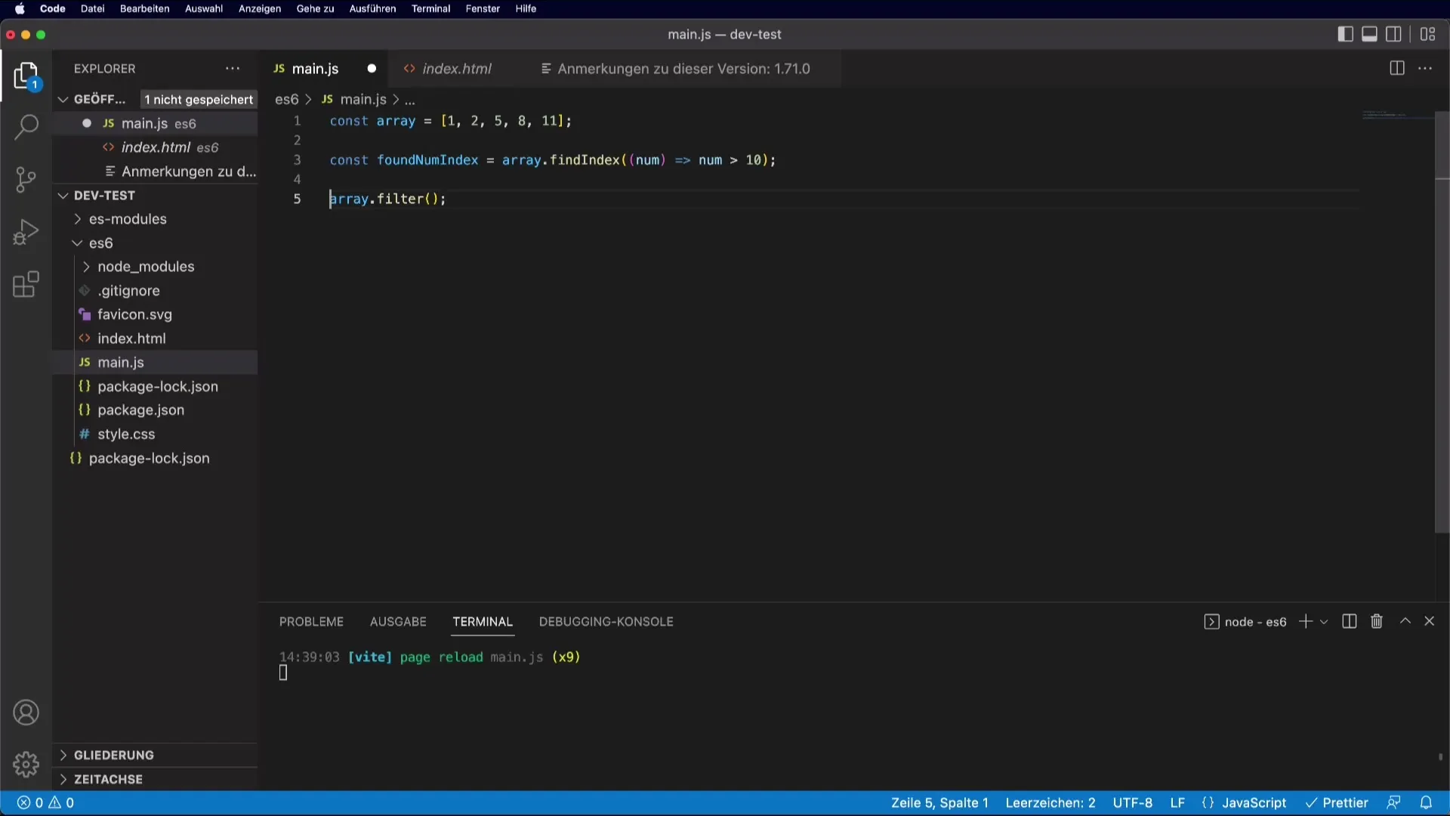Create a new terminal with plus icon
The height and width of the screenshot is (816, 1450).
click(1305, 621)
